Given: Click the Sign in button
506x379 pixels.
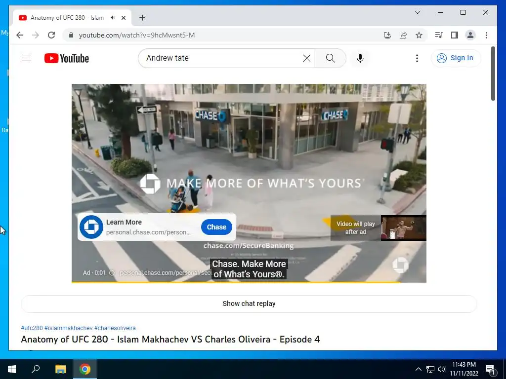Looking at the screenshot, I should 456,58.
